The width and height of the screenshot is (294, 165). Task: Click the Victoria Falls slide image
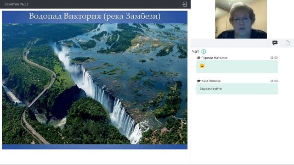click(x=95, y=83)
